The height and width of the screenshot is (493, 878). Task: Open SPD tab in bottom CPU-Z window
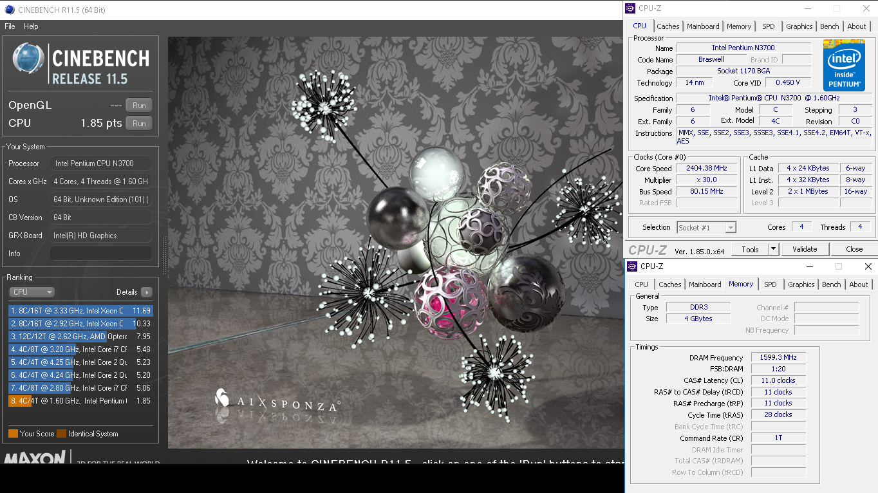(x=771, y=284)
